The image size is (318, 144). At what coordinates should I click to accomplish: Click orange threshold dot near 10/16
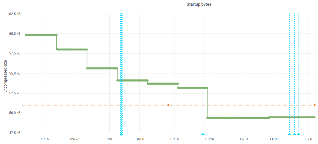click(x=168, y=105)
